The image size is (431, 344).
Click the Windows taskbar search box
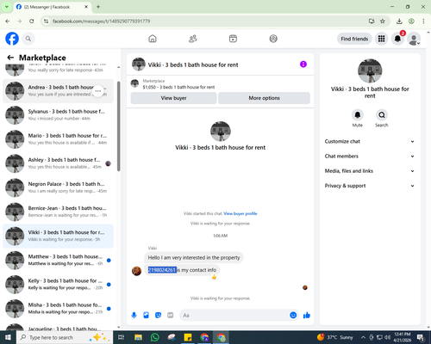coord(65,337)
